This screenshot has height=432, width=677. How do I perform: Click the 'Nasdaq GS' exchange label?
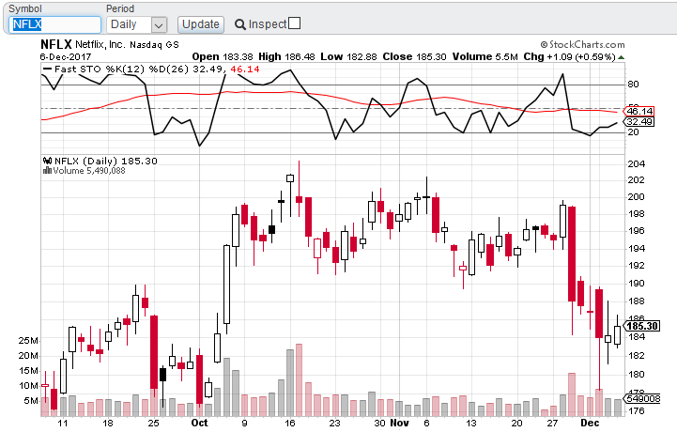tap(154, 45)
